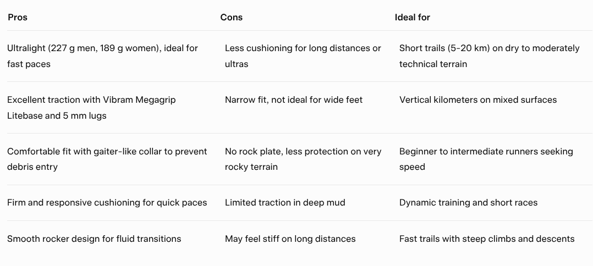
Task: Click the text technical terrain in Ideal for
Action: [433, 64]
